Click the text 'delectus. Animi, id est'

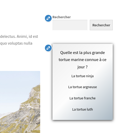(x=19, y=37)
